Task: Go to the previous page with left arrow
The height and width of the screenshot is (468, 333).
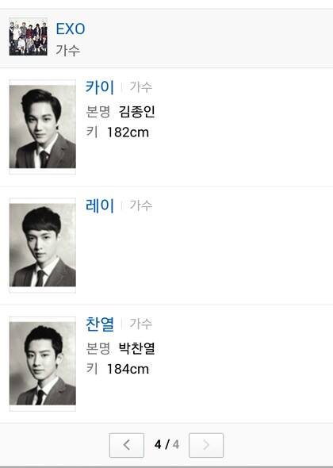Action: tap(127, 445)
